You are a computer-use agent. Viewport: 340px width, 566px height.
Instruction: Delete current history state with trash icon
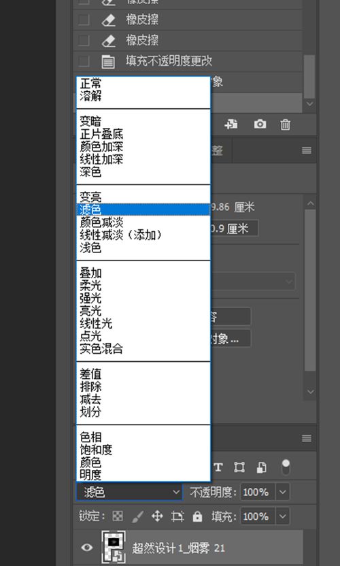(x=285, y=124)
